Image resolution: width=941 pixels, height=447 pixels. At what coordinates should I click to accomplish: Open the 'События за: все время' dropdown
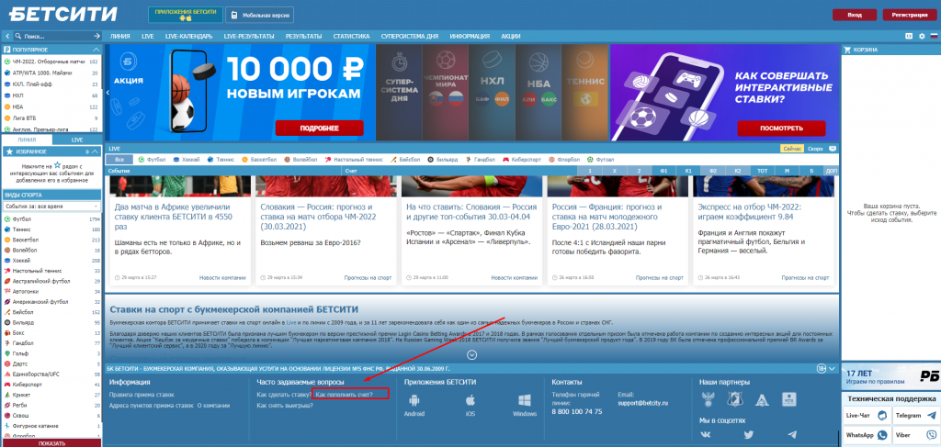pos(51,207)
